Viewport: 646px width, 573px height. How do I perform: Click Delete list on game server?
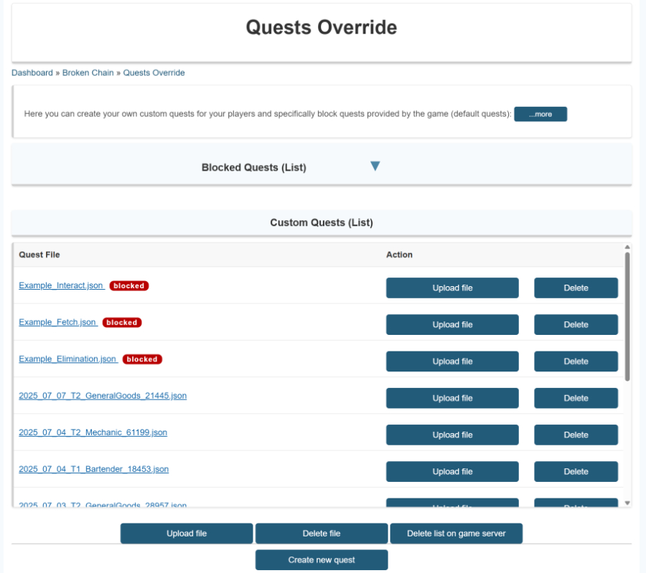coord(456,534)
